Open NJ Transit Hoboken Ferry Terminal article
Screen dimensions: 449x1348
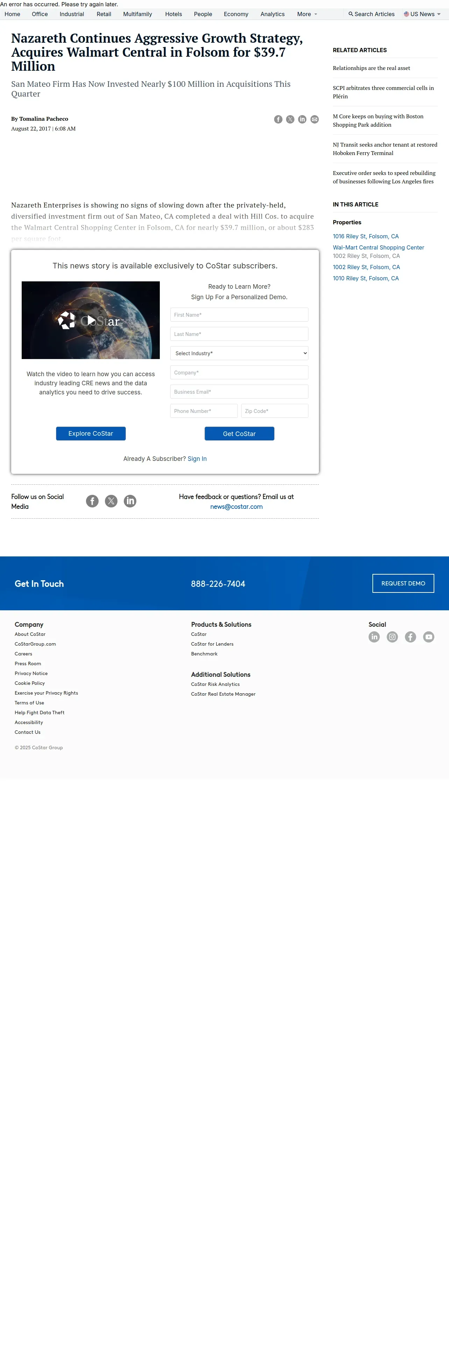pyautogui.click(x=385, y=149)
